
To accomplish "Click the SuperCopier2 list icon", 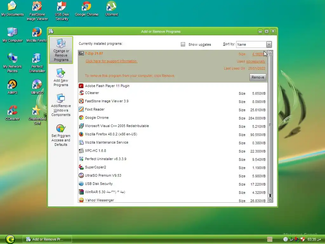I will click(81, 167).
